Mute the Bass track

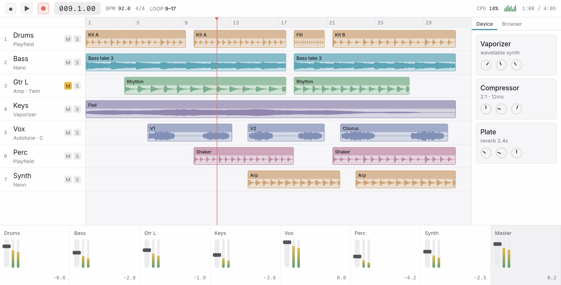[68, 63]
